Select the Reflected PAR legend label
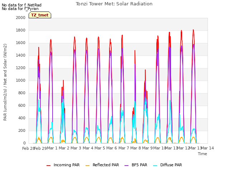 106,165
